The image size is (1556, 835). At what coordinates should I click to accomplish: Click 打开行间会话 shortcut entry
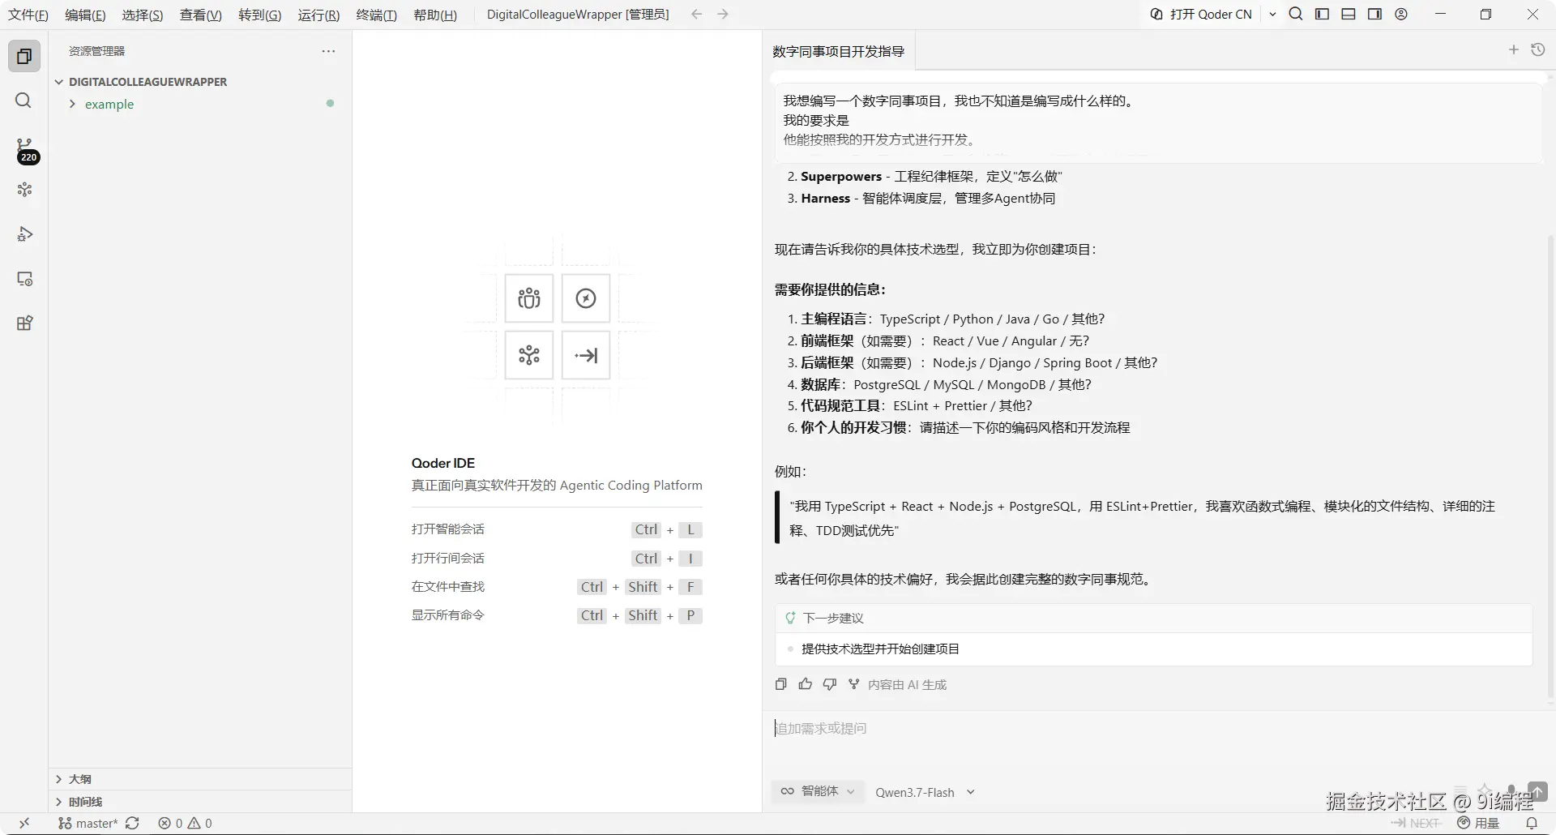tap(448, 558)
